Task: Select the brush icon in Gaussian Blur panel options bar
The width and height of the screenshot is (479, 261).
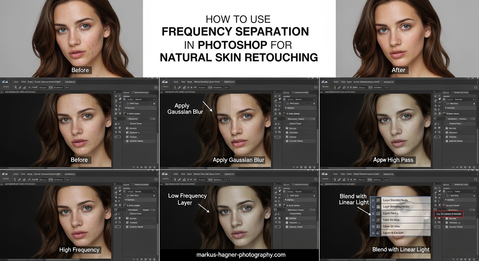Action: [179, 87]
